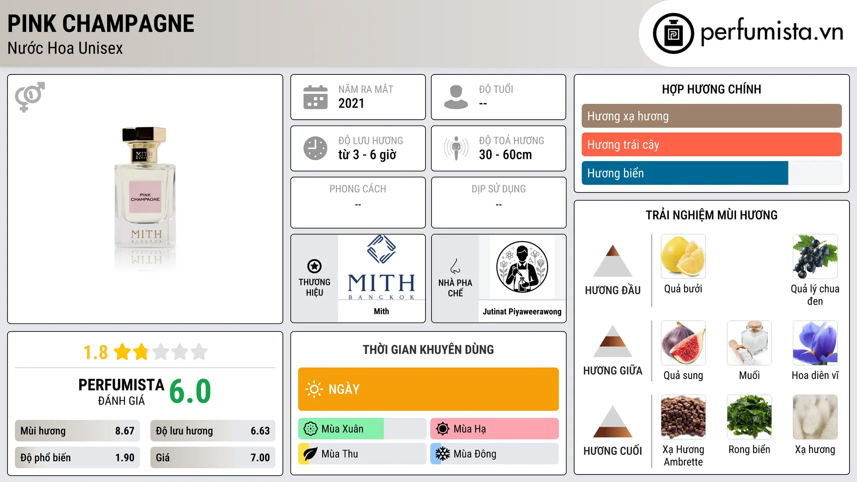Select the Quả sung note image

[683, 343]
